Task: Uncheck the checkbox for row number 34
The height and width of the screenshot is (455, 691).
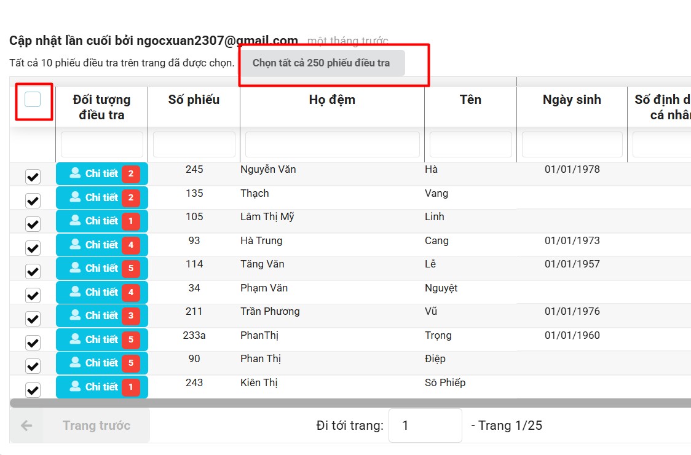Action: pyautogui.click(x=33, y=295)
